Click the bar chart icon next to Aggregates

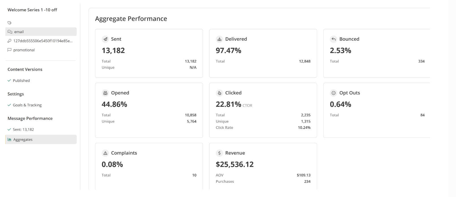(x=9, y=139)
